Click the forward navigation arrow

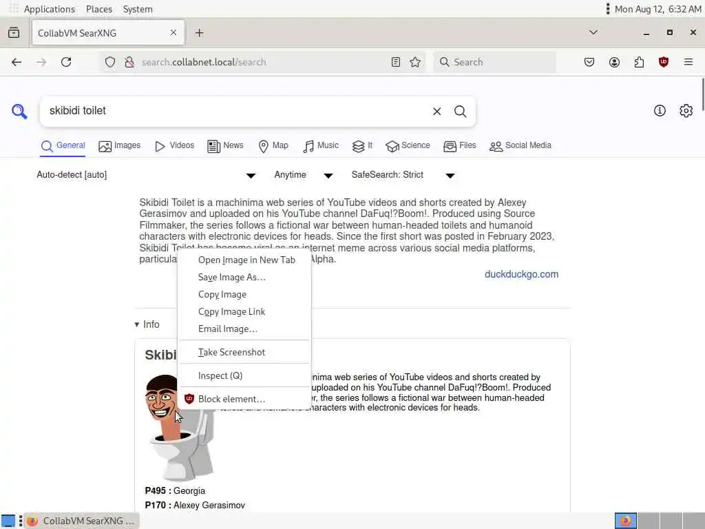[x=41, y=62]
